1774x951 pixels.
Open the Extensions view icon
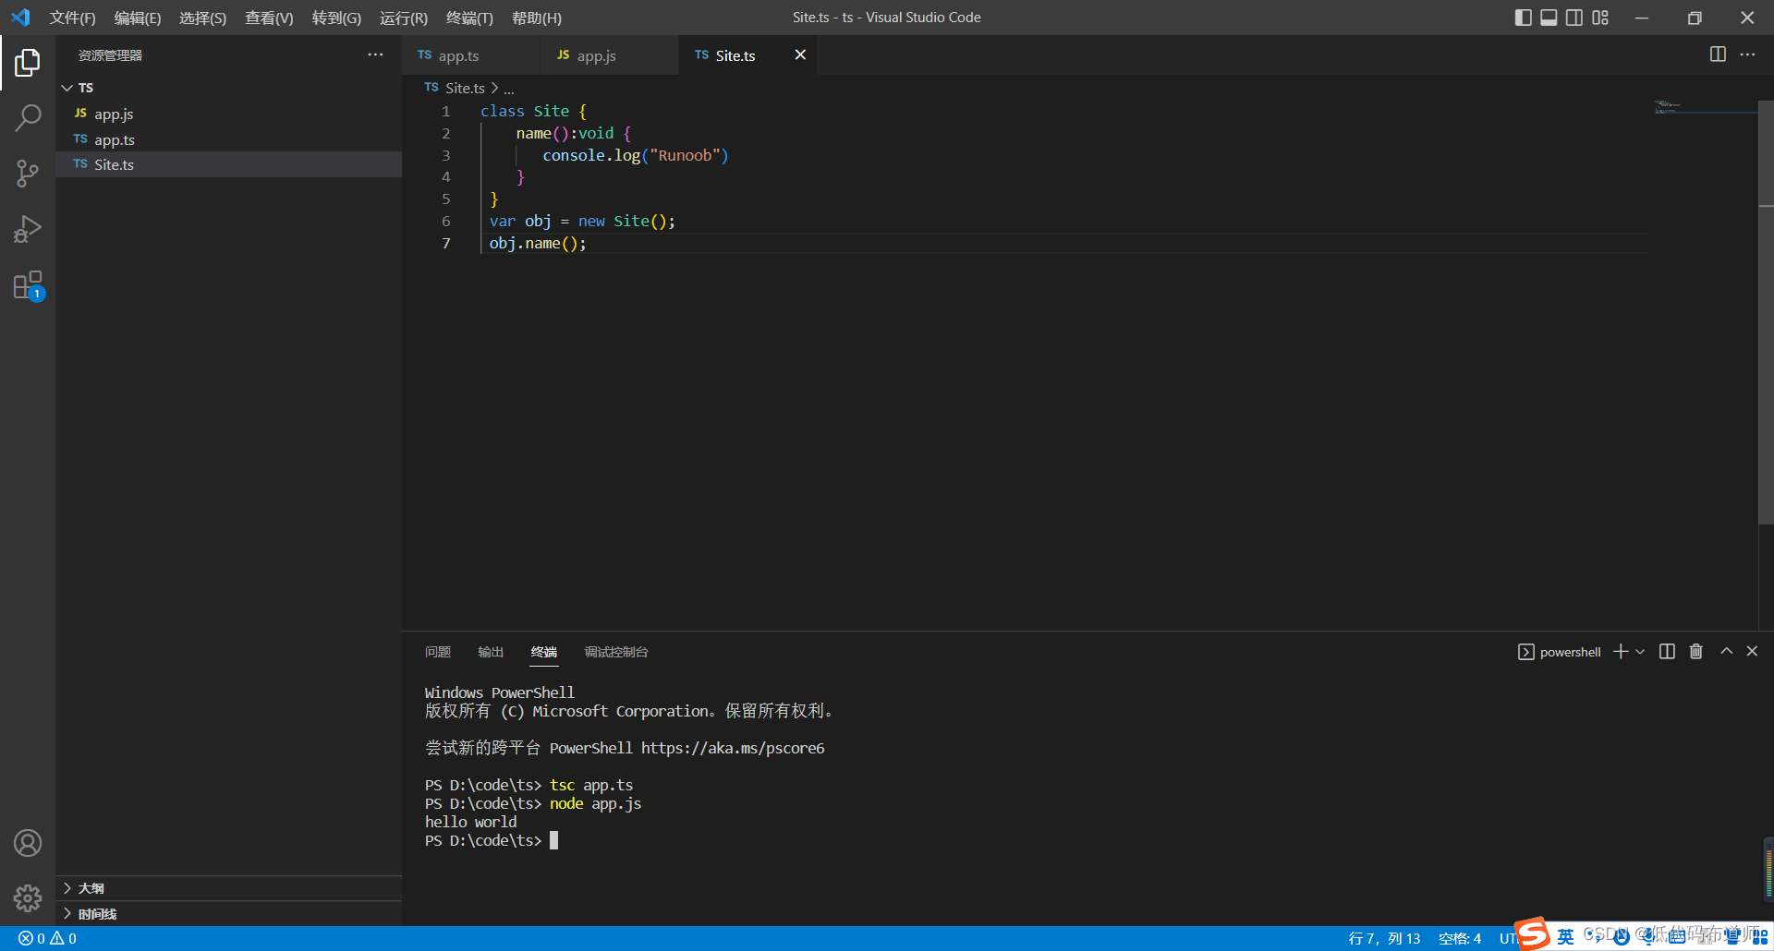click(28, 285)
